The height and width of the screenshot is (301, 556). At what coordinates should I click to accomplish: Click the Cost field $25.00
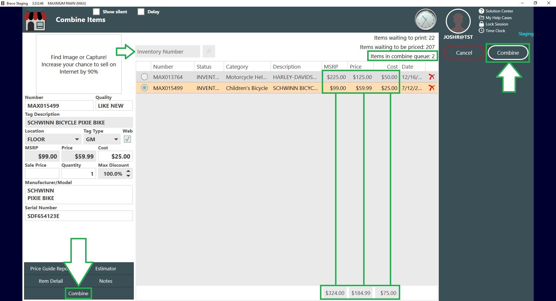115,156
